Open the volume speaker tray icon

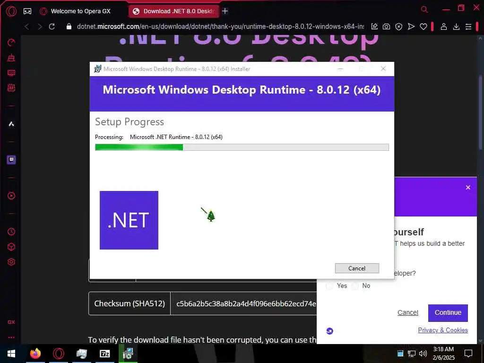[x=423, y=354]
